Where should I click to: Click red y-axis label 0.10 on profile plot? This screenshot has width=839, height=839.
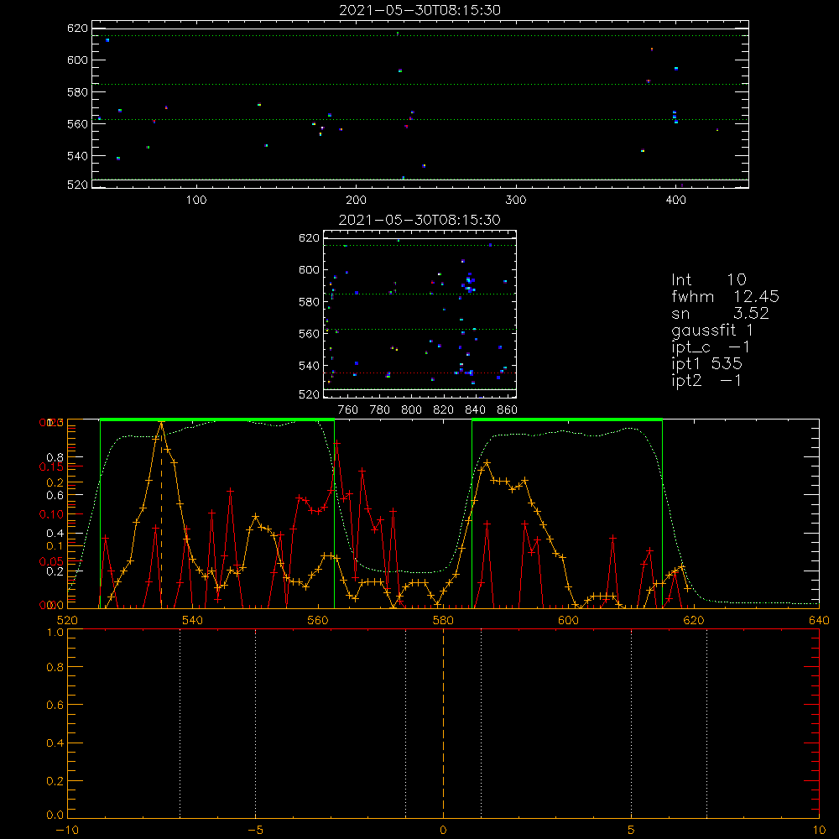point(51,514)
